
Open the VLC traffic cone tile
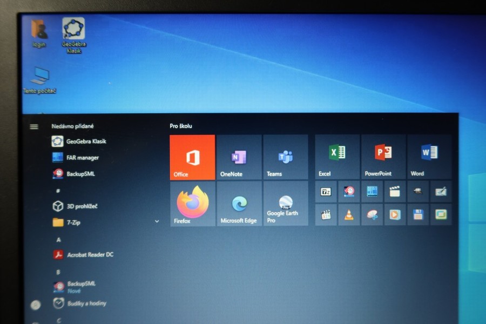point(349,214)
